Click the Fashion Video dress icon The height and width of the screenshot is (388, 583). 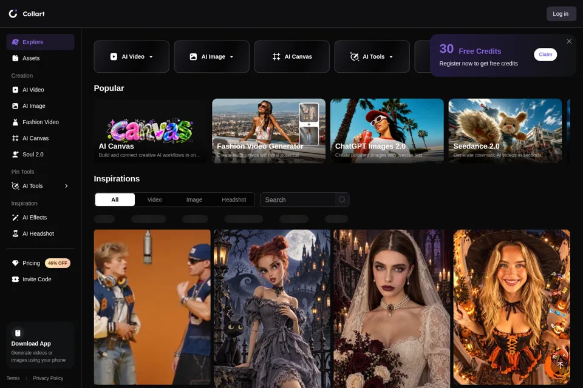(x=15, y=122)
